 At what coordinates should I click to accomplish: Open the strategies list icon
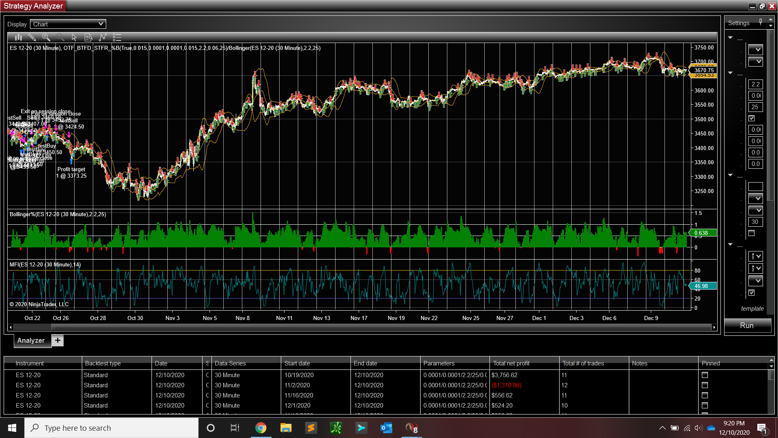pyautogui.click(x=117, y=37)
